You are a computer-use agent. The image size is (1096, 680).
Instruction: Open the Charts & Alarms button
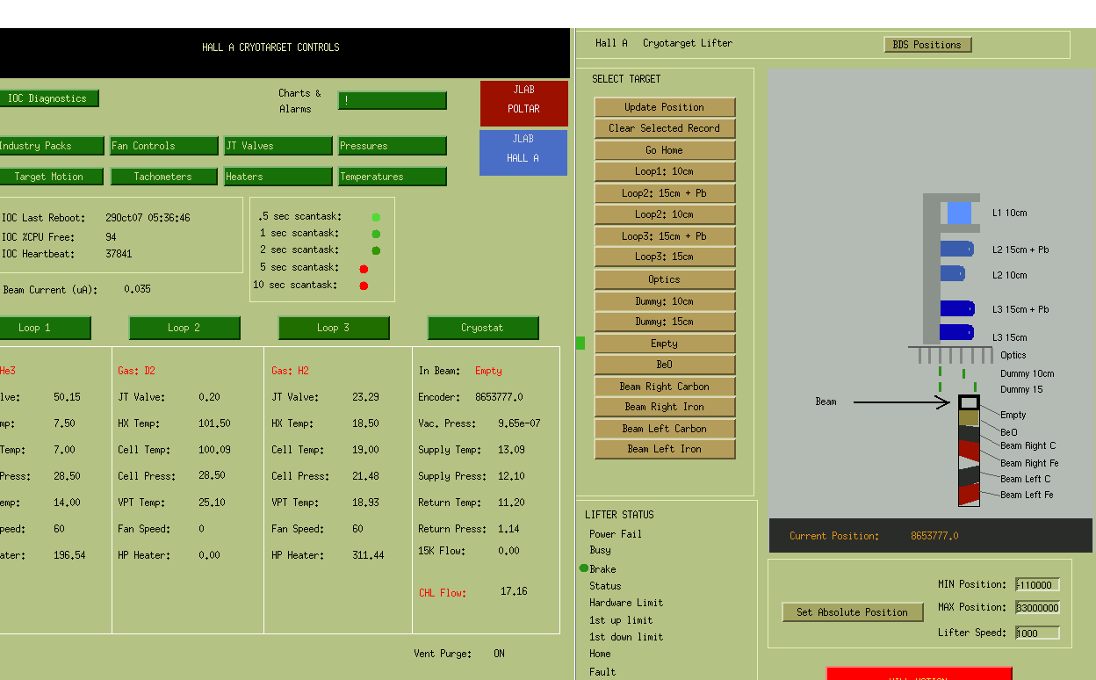pyautogui.click(x=392, y=100)
